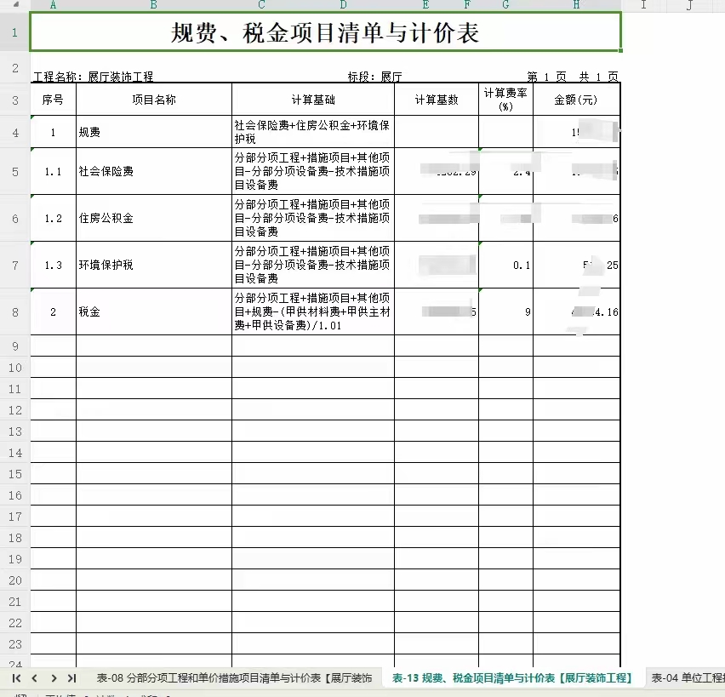Click the previous sheet navigation arrow
The width and height of the screenshot is (725, 697).
pos(34,678)
